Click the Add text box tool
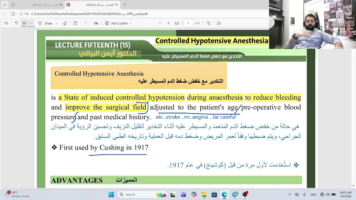Image resolution: width=356 pixels, height=200 pixels. coord(75,23)
